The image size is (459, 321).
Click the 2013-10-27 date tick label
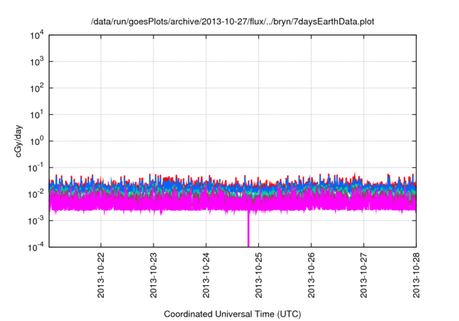[364, 275]
